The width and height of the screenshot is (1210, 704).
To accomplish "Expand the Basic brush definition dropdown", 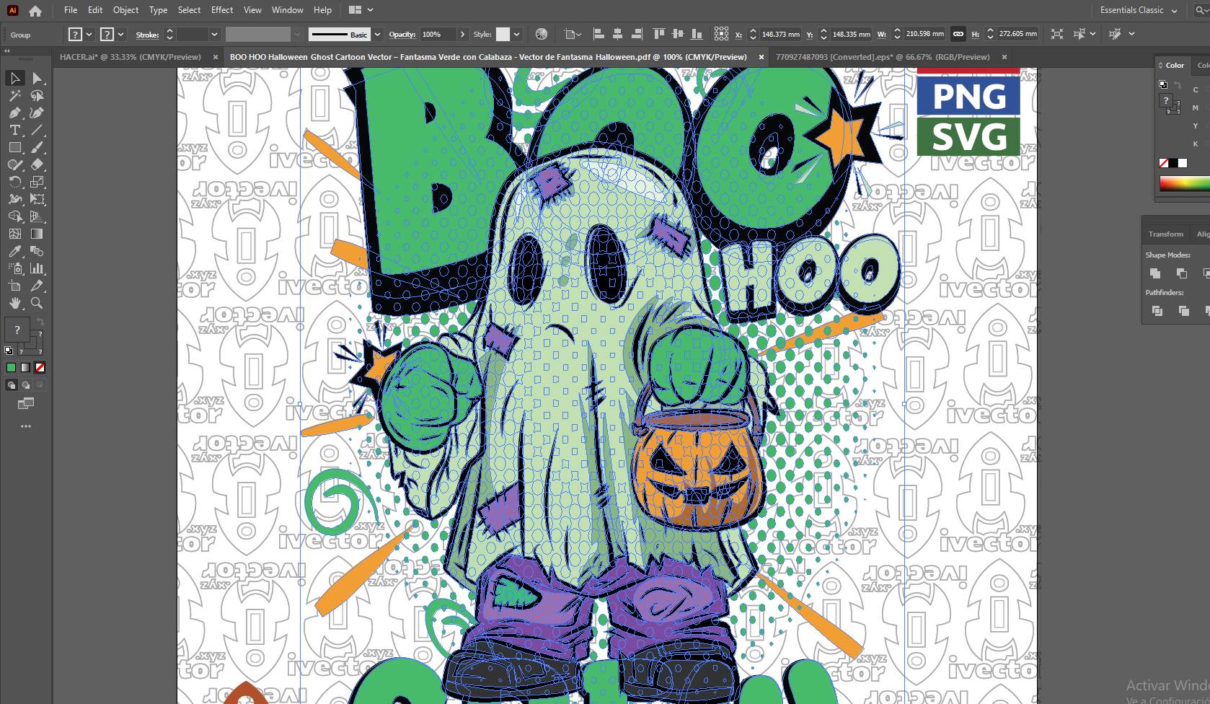I will point(378,34).
